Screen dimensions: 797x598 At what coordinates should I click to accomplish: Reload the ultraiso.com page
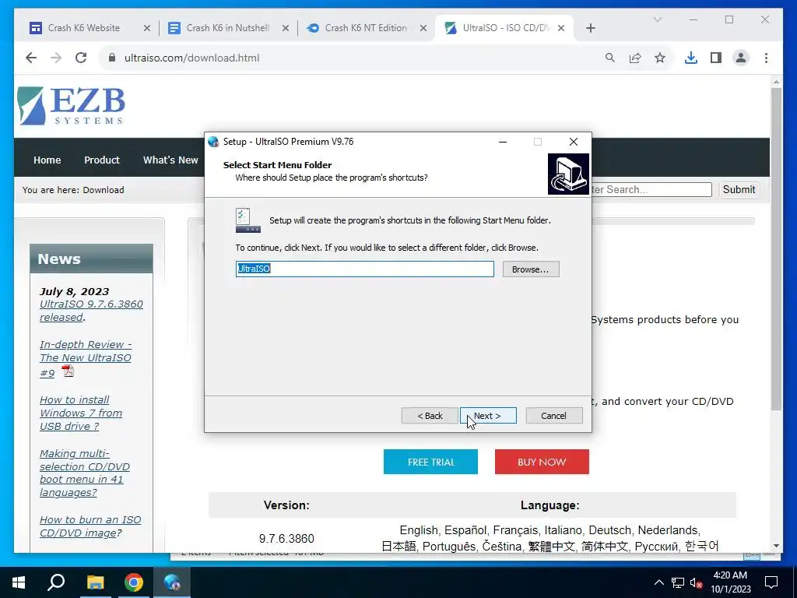point(81,58)
